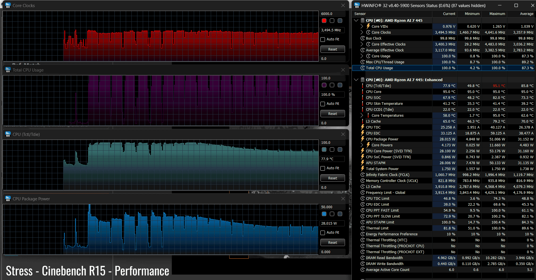Select the Frequency Limit - Global row label
The image size is (536, 280).
tap(385, 192)
